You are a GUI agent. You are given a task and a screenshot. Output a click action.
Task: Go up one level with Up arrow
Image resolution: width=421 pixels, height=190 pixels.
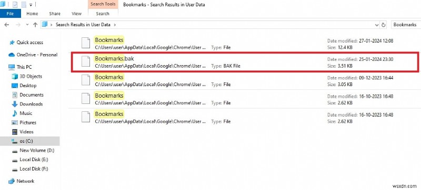(x=35, y=25)
